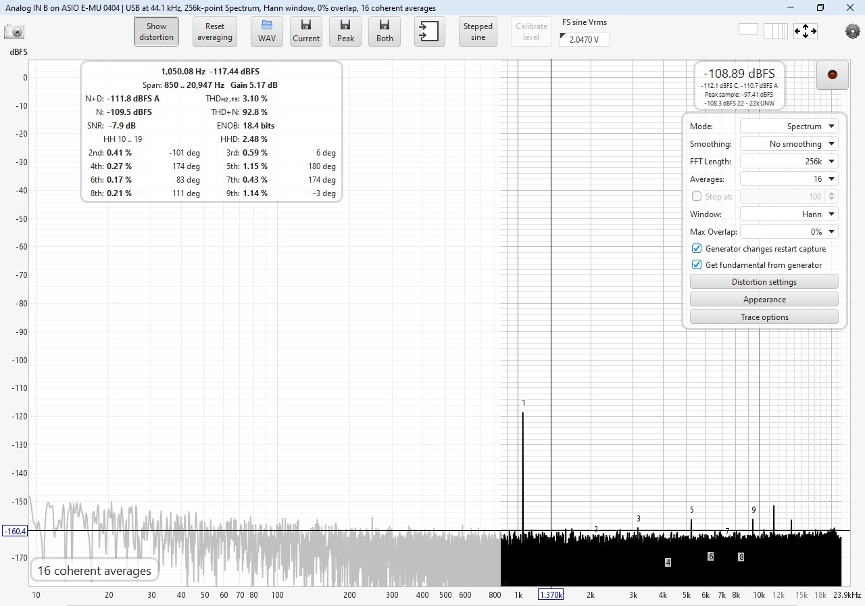The image size is (865, 606).
Task: Open Distortion settings
Action: click(764, 282)
